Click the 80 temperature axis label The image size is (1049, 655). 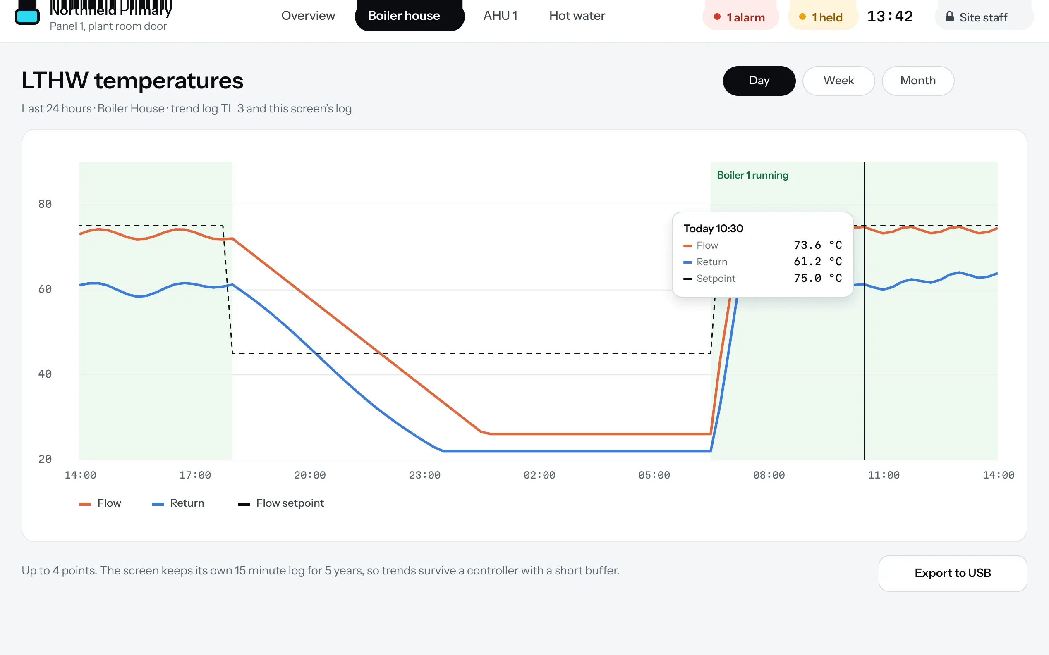pyautogui.click(x=45, y=204)
